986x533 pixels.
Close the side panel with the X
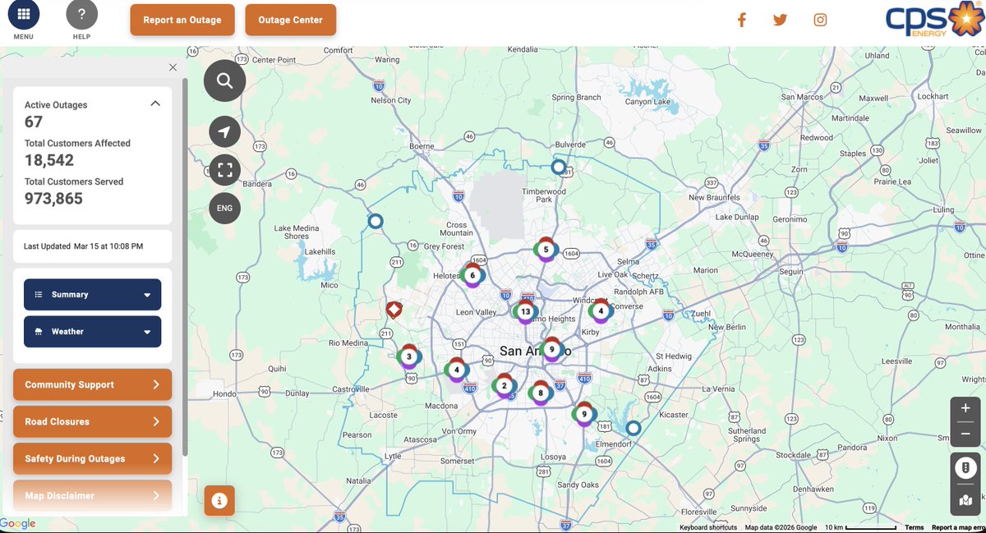pos(173,67)
